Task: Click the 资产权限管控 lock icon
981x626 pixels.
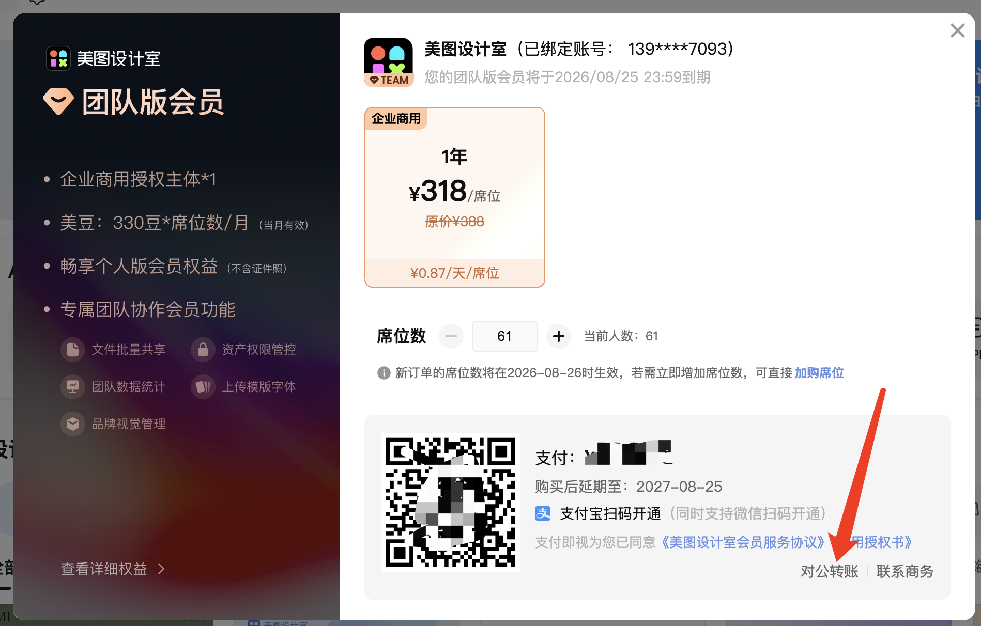Action: pyautogui.click(x=203, y=350)
